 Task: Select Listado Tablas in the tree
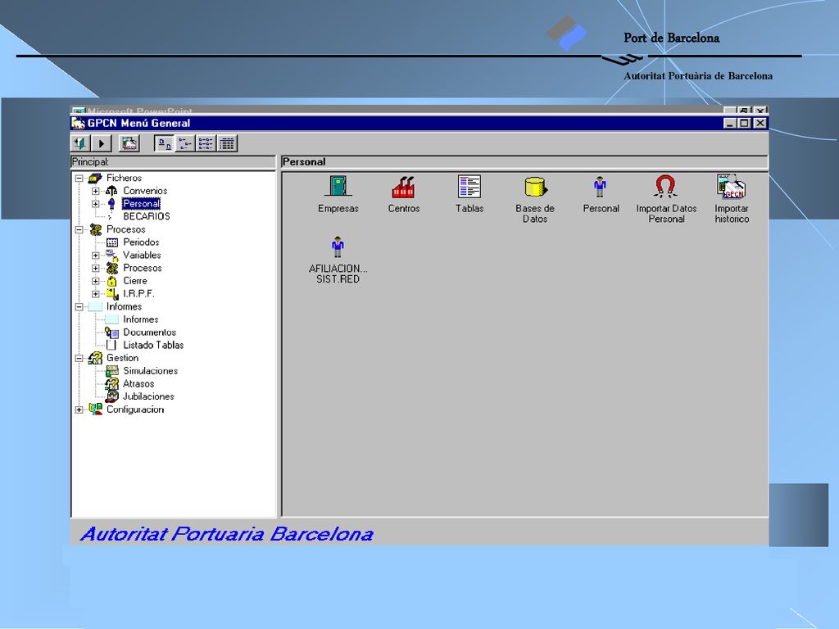tap(153, 345)
